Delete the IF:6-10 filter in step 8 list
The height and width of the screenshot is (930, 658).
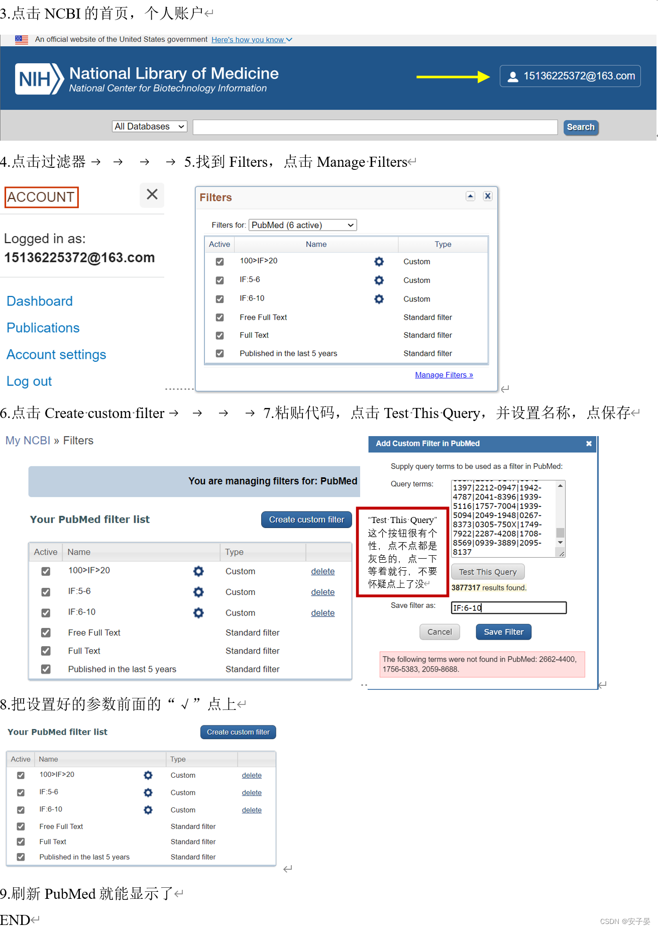pyautogui.click(x=252, y=810)
